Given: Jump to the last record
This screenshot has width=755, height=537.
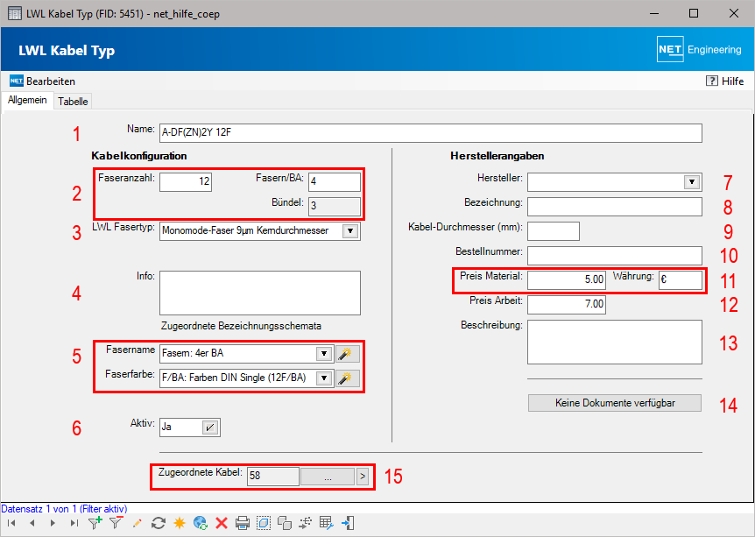Looking at the screenshot, I should click(x=74, y=523).
